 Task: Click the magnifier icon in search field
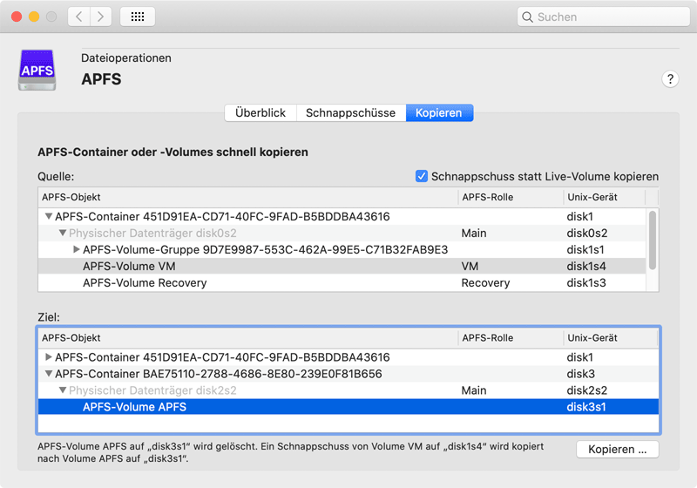(x=527, y=17)
